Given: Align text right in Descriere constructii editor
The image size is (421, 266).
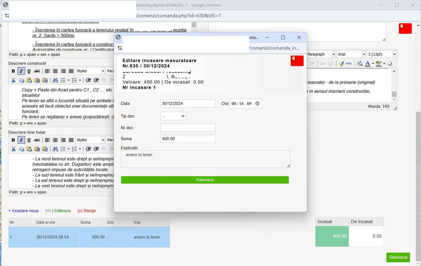Looking at the screenshot, I should point(63,71).
